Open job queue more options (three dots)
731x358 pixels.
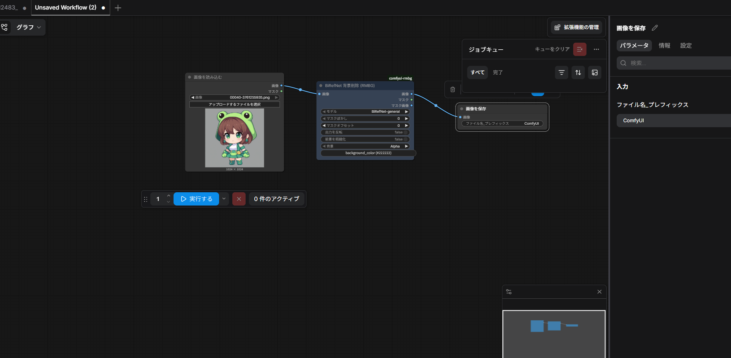[x=596, y=49]
